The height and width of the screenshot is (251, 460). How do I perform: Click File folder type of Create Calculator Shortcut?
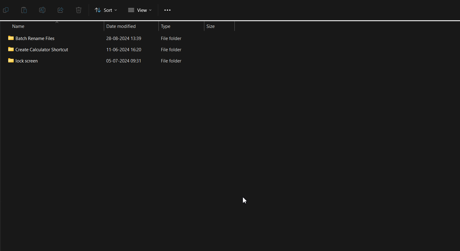[x=171, y=50]
